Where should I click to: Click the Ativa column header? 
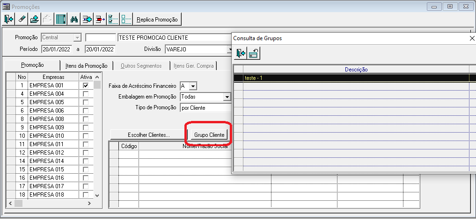[x=86, y=77]
